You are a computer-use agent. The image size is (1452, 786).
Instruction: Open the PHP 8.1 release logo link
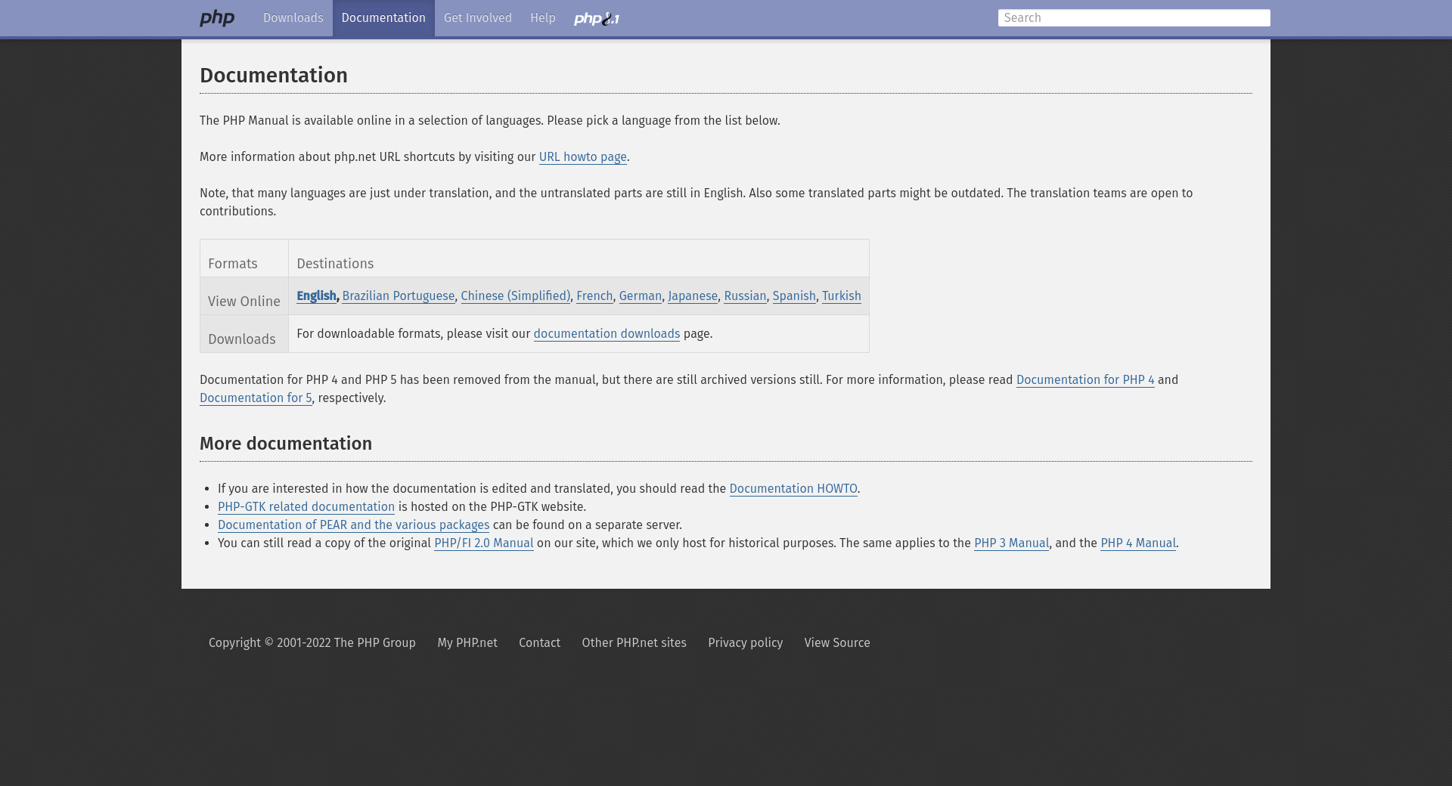596,19
